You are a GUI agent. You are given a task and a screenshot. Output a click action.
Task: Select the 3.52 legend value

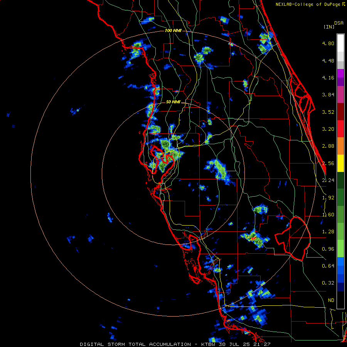point(328,112)
